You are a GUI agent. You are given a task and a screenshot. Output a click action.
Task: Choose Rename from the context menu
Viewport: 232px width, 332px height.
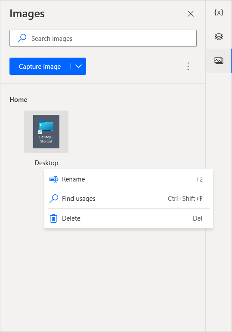[x=128, y=179]
